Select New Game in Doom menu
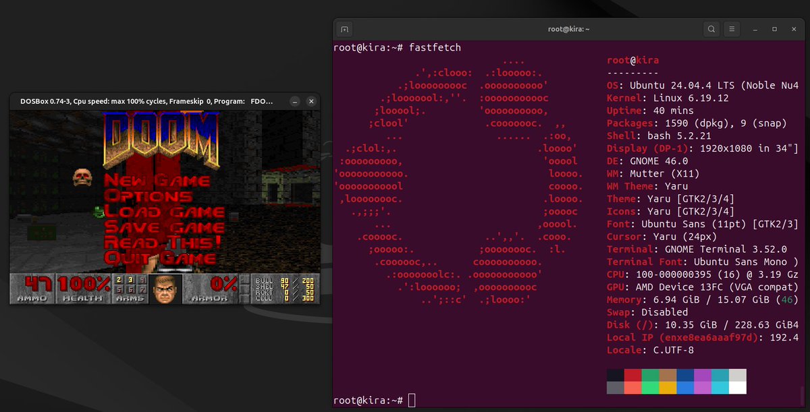This screenshot has width=810, height=412. coord(157,181)
